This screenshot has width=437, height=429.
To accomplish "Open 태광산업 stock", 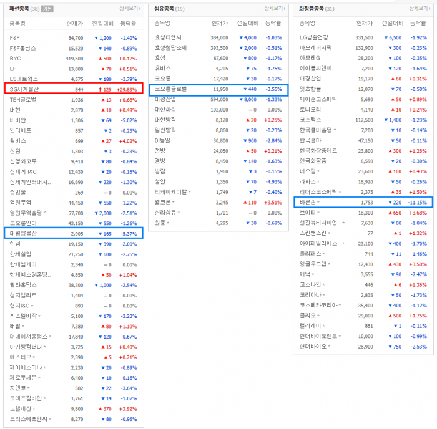I will [165, 99].
